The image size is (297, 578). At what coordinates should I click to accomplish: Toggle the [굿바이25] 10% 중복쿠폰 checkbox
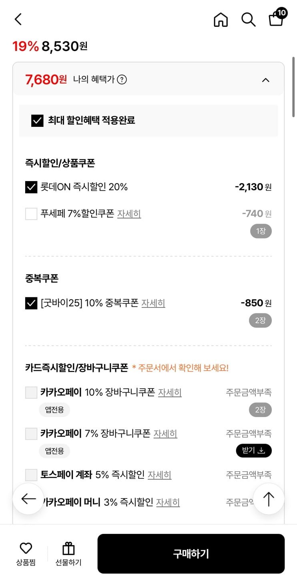31,303
